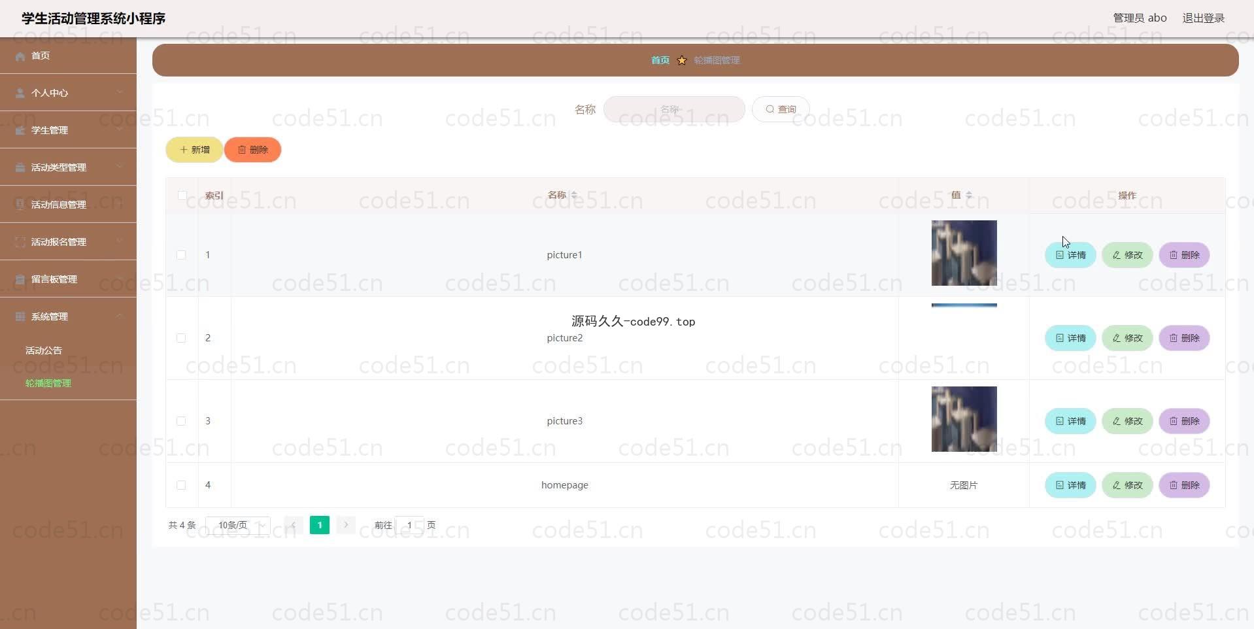1254x629 pixels.
Task: Click the 详情 icon for picture1
Action: coord(1060,255)
